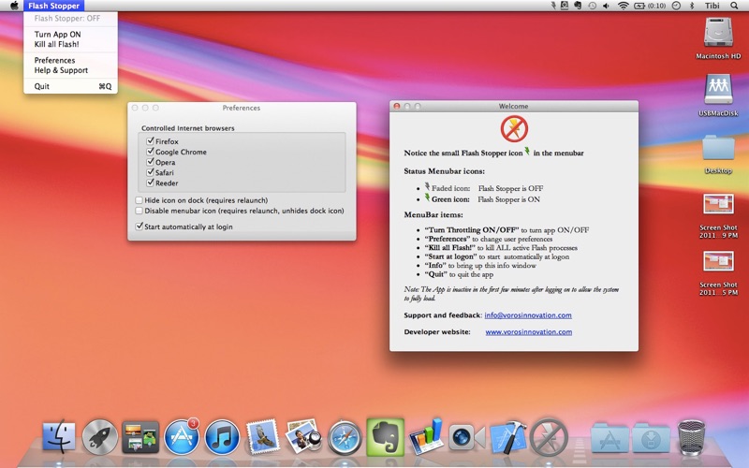Click the clock icon in menubar

[x=676, y=6]
